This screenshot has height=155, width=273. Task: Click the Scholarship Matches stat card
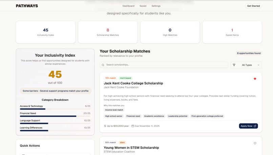(108, 32)
